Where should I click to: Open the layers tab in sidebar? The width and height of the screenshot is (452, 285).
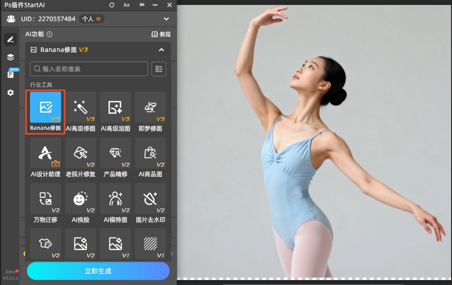click(10, 57)
